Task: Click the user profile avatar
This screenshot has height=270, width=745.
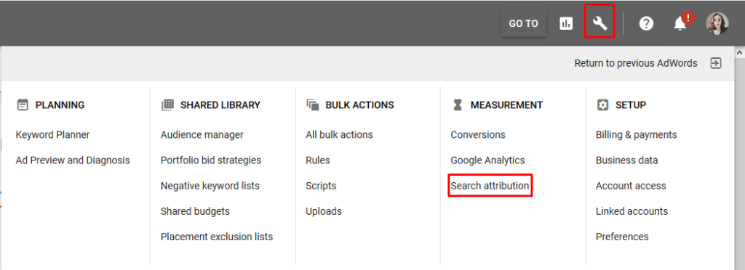Action: (x=717, y=23)
